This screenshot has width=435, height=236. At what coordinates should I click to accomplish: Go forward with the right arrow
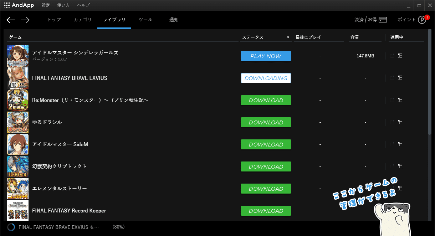25,20
